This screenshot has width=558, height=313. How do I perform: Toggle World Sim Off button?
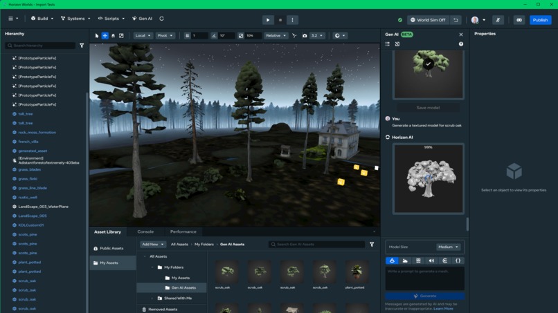coord(429,20)
